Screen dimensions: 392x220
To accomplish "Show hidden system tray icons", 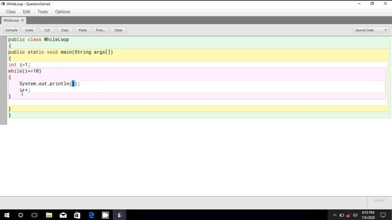I will pyautogui.click(x=334, y=215).
